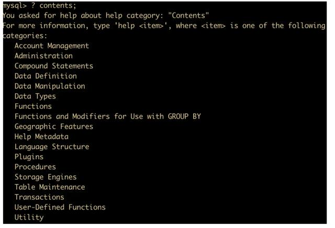Click the 'Data Manipulation' category text

point(50,86)
